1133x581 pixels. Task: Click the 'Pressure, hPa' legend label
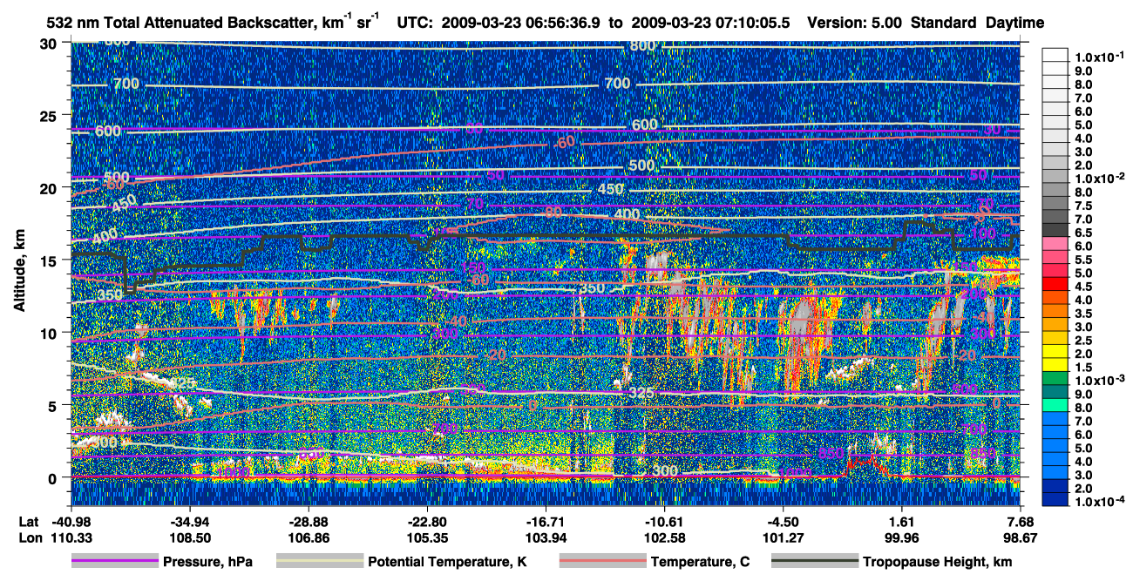[207, 563]
